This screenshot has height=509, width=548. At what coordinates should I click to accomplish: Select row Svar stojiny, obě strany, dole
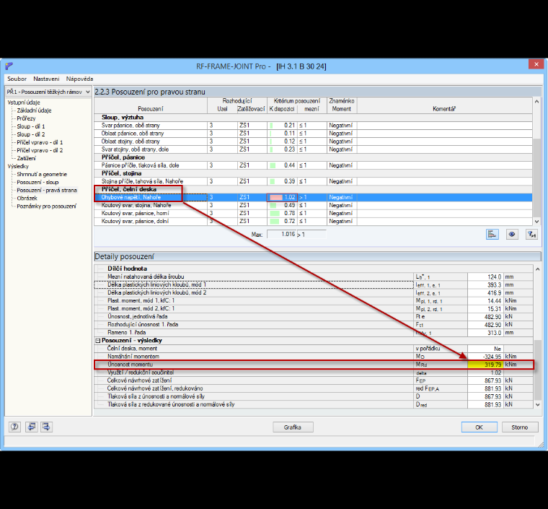[313, 149]
